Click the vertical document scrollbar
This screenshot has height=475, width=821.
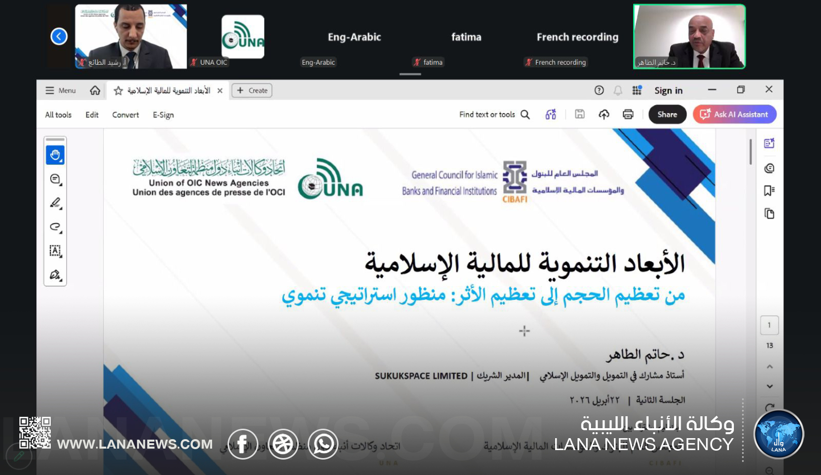(x=751, y=152)
